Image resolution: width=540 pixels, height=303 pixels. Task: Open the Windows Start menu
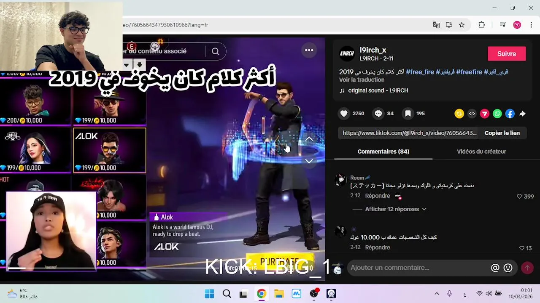(209, 294)
